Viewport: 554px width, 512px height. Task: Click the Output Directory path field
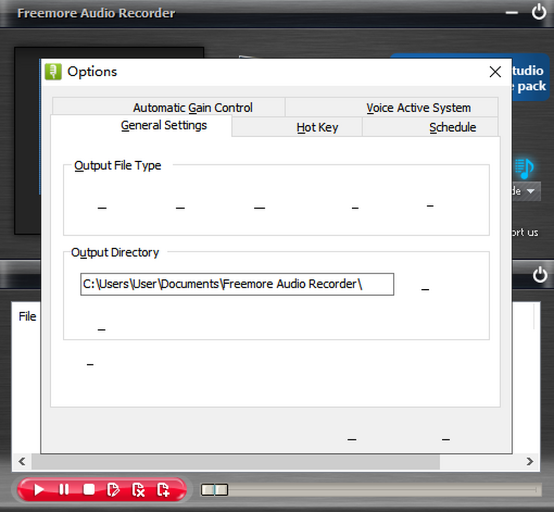point(237,284)
